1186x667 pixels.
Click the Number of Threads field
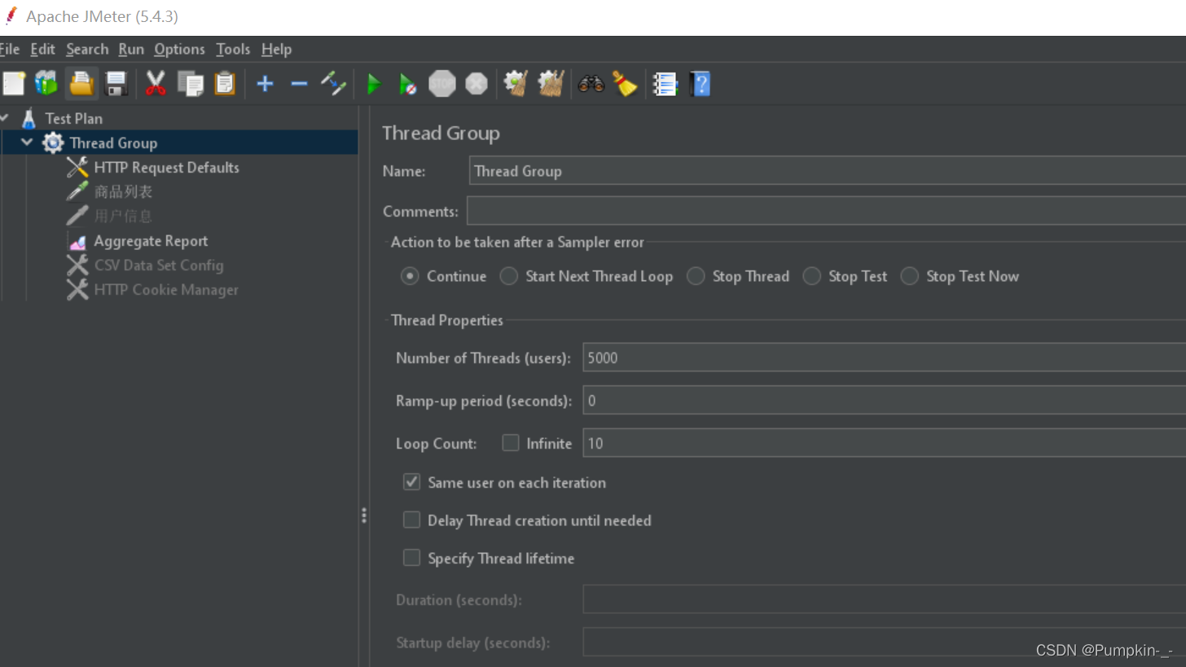pyautogui.click(x=884, y=358)
